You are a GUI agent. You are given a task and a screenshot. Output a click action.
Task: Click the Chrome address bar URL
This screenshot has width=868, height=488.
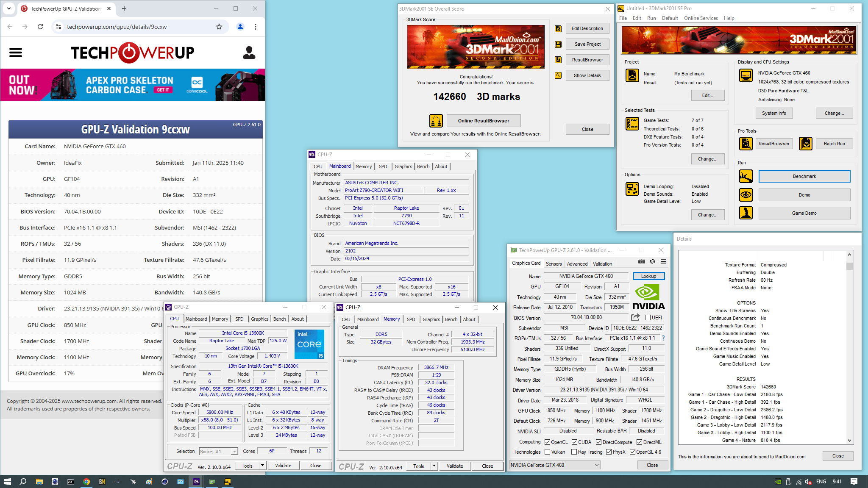click(117, 27)
